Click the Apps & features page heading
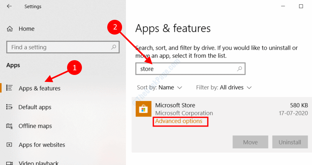Viewport: 312px width, 165px height. 173,28
